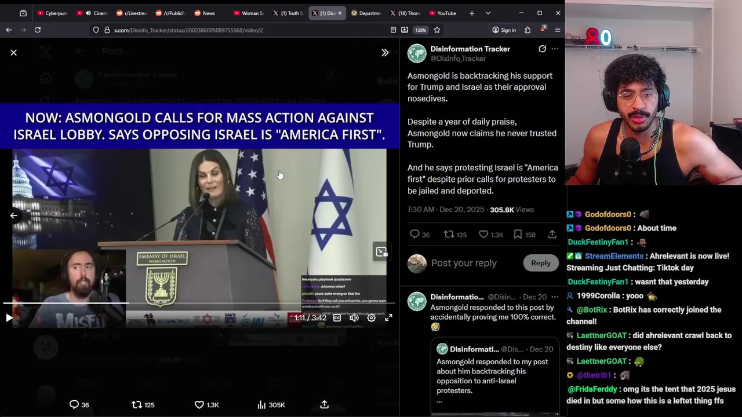Reply icon in side panel showing 36

coord(420,235)
